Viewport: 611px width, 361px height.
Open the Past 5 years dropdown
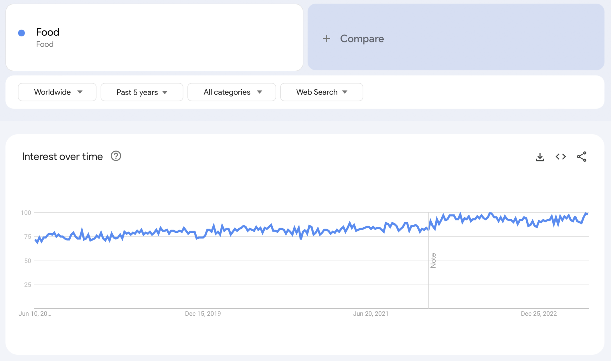[142, 92]
